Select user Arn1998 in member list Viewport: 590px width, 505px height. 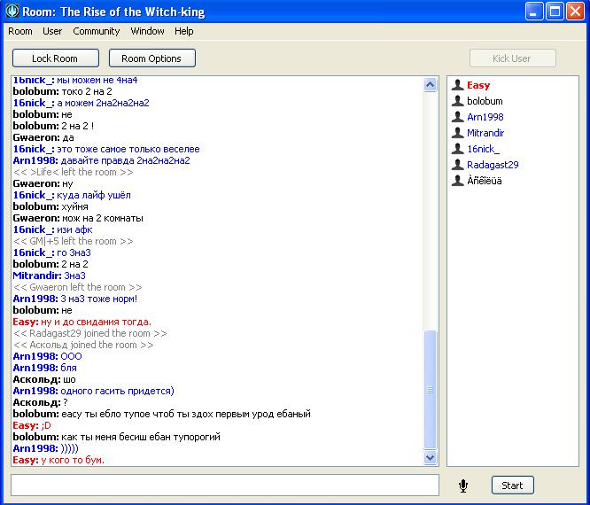485,117
